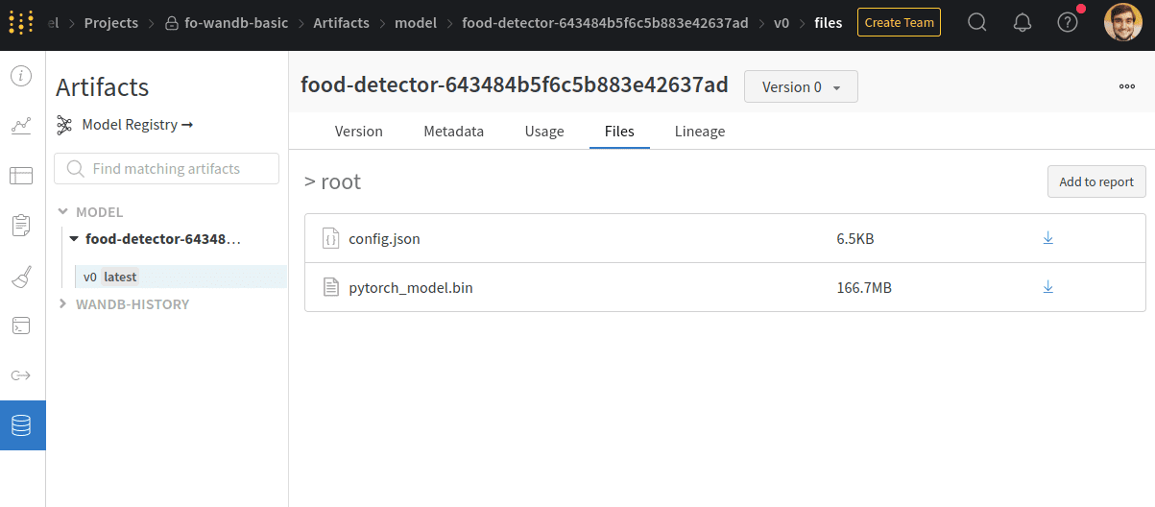1155x507 pixels.
Task: Open the project overview info icon
Action: 21,75
